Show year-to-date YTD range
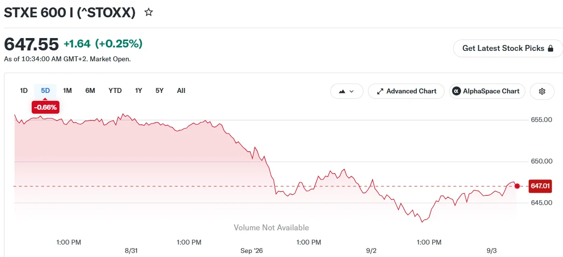Screen dimensions: 563x257 115,90
